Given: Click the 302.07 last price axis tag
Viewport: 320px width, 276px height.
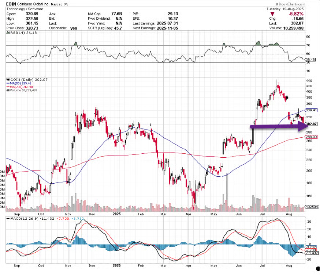Looking at the screenshot, I should pyautogui.click(x=311, y=124).
